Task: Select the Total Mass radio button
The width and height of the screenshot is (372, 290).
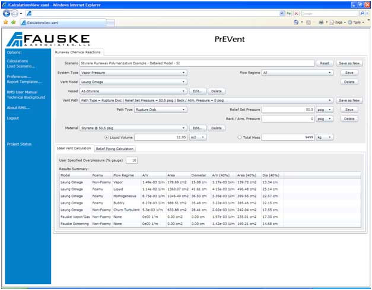Action: (x=240, y=137)
